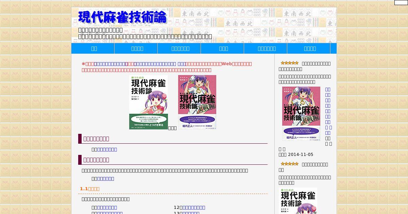
Task: Click the 現代麻雀技術論 site title logo
Action: click(122, 17)
